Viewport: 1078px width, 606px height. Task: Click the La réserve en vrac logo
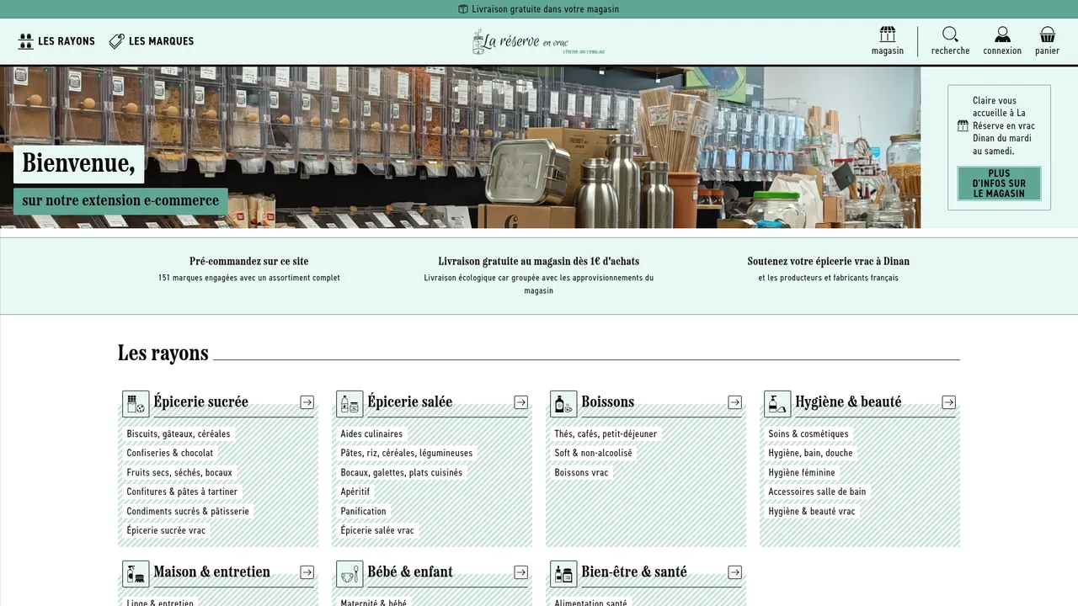tap(539, 41)
